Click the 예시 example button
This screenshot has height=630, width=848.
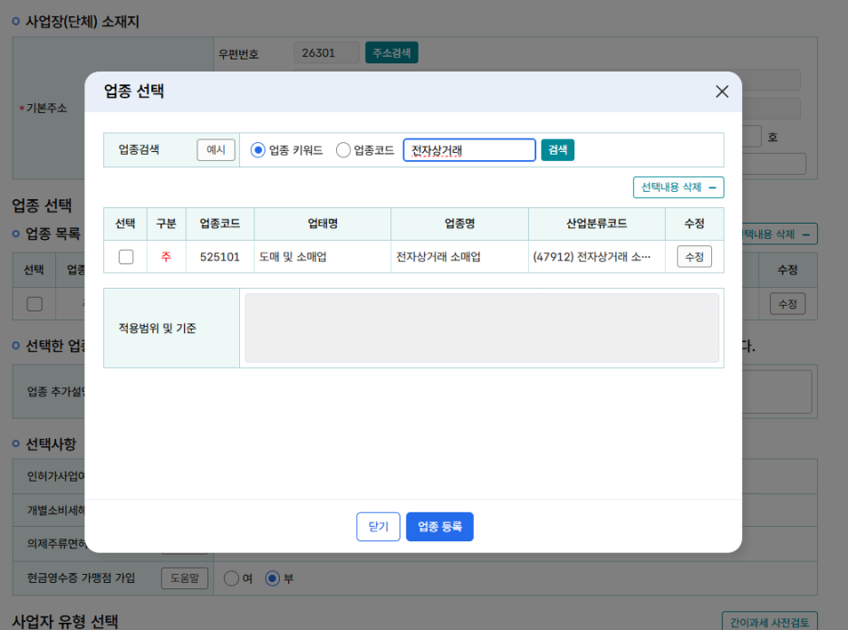[x=216, y=150]
